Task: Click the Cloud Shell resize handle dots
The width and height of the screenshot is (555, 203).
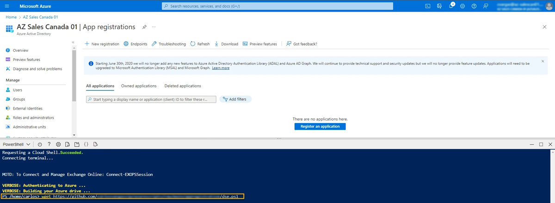Action: coord(279,138)
